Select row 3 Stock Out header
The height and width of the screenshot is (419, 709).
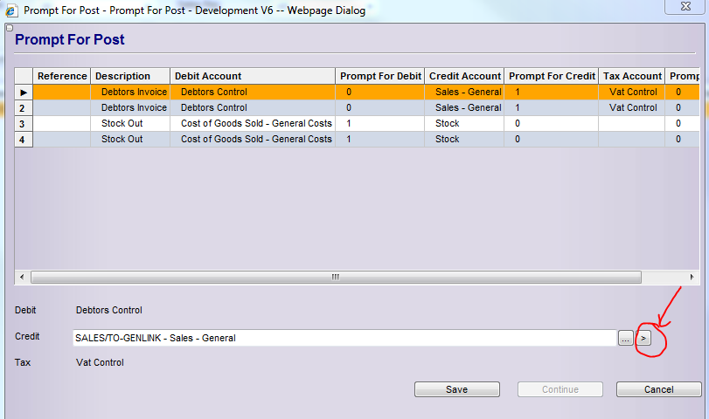(24, 124)
